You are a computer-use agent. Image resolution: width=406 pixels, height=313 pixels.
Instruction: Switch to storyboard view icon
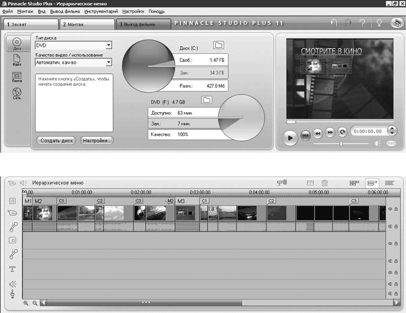pos(354,183)
